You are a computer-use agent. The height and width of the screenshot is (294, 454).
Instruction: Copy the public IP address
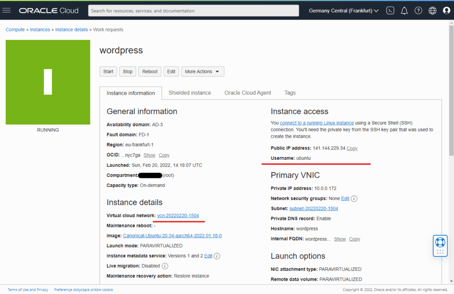352,148
